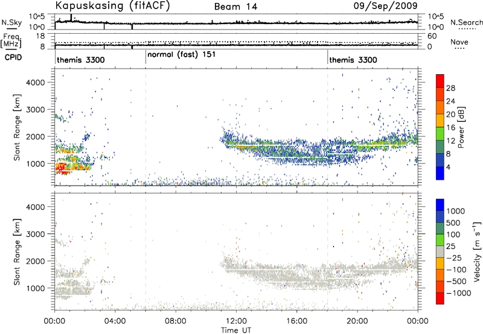Click the 'Slant Range [km]' label on power panel
Viewport: 483px width, 334px height.
pos(18,127)
